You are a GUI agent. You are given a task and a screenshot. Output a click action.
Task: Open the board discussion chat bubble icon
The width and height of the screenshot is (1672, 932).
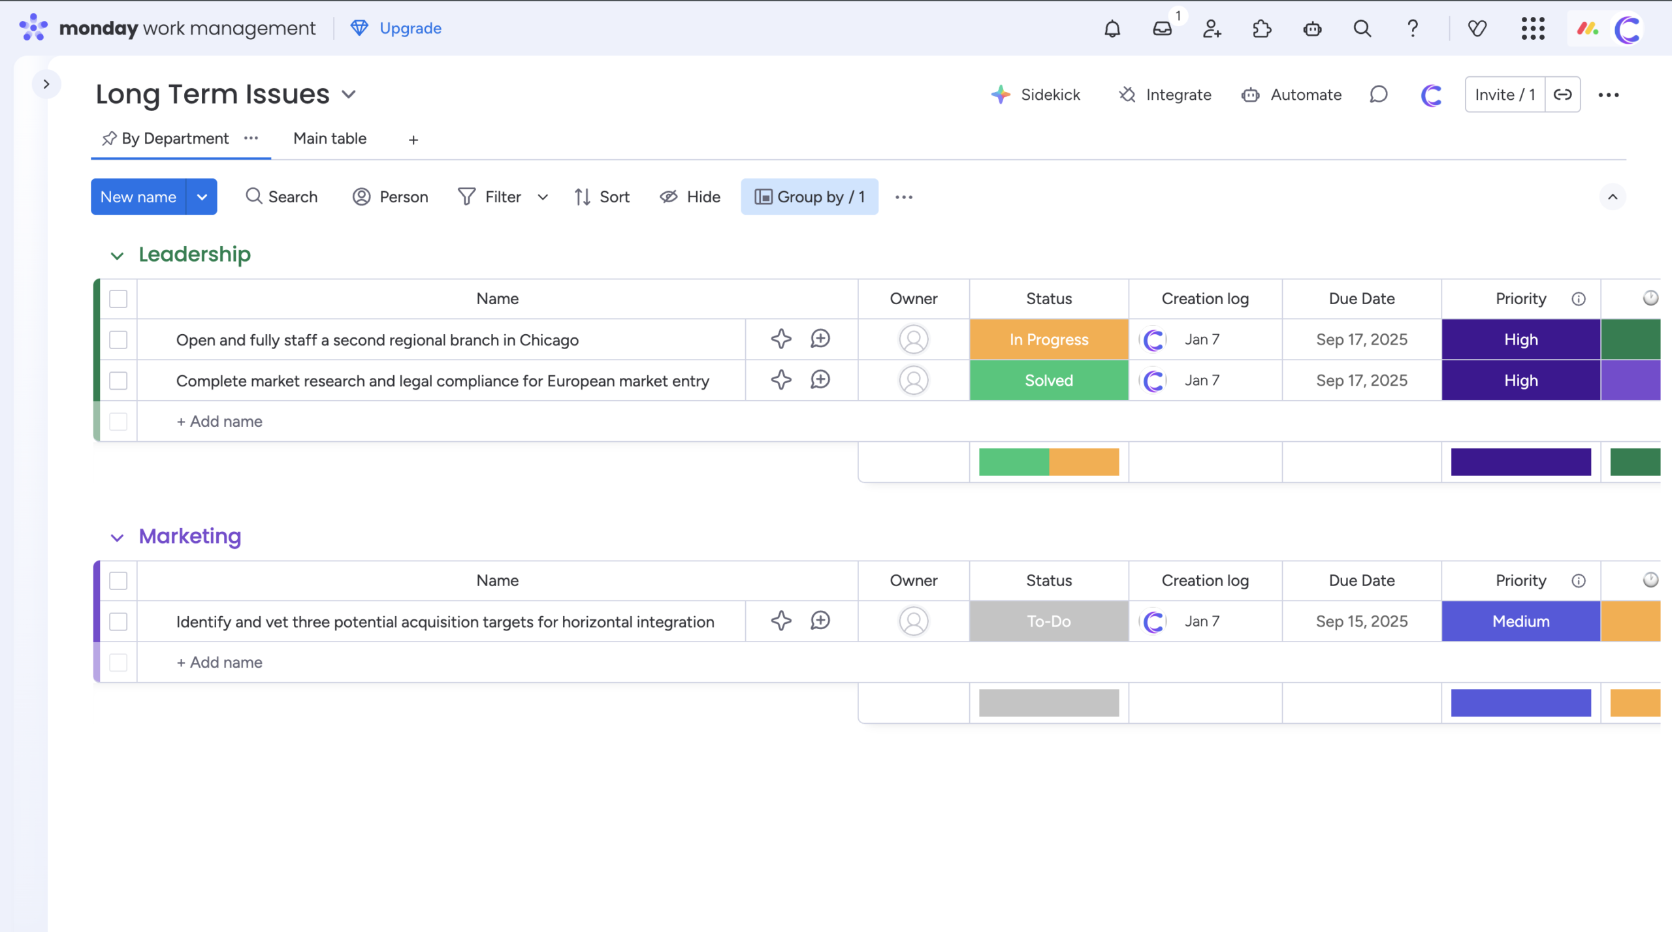pos(1379,95)
